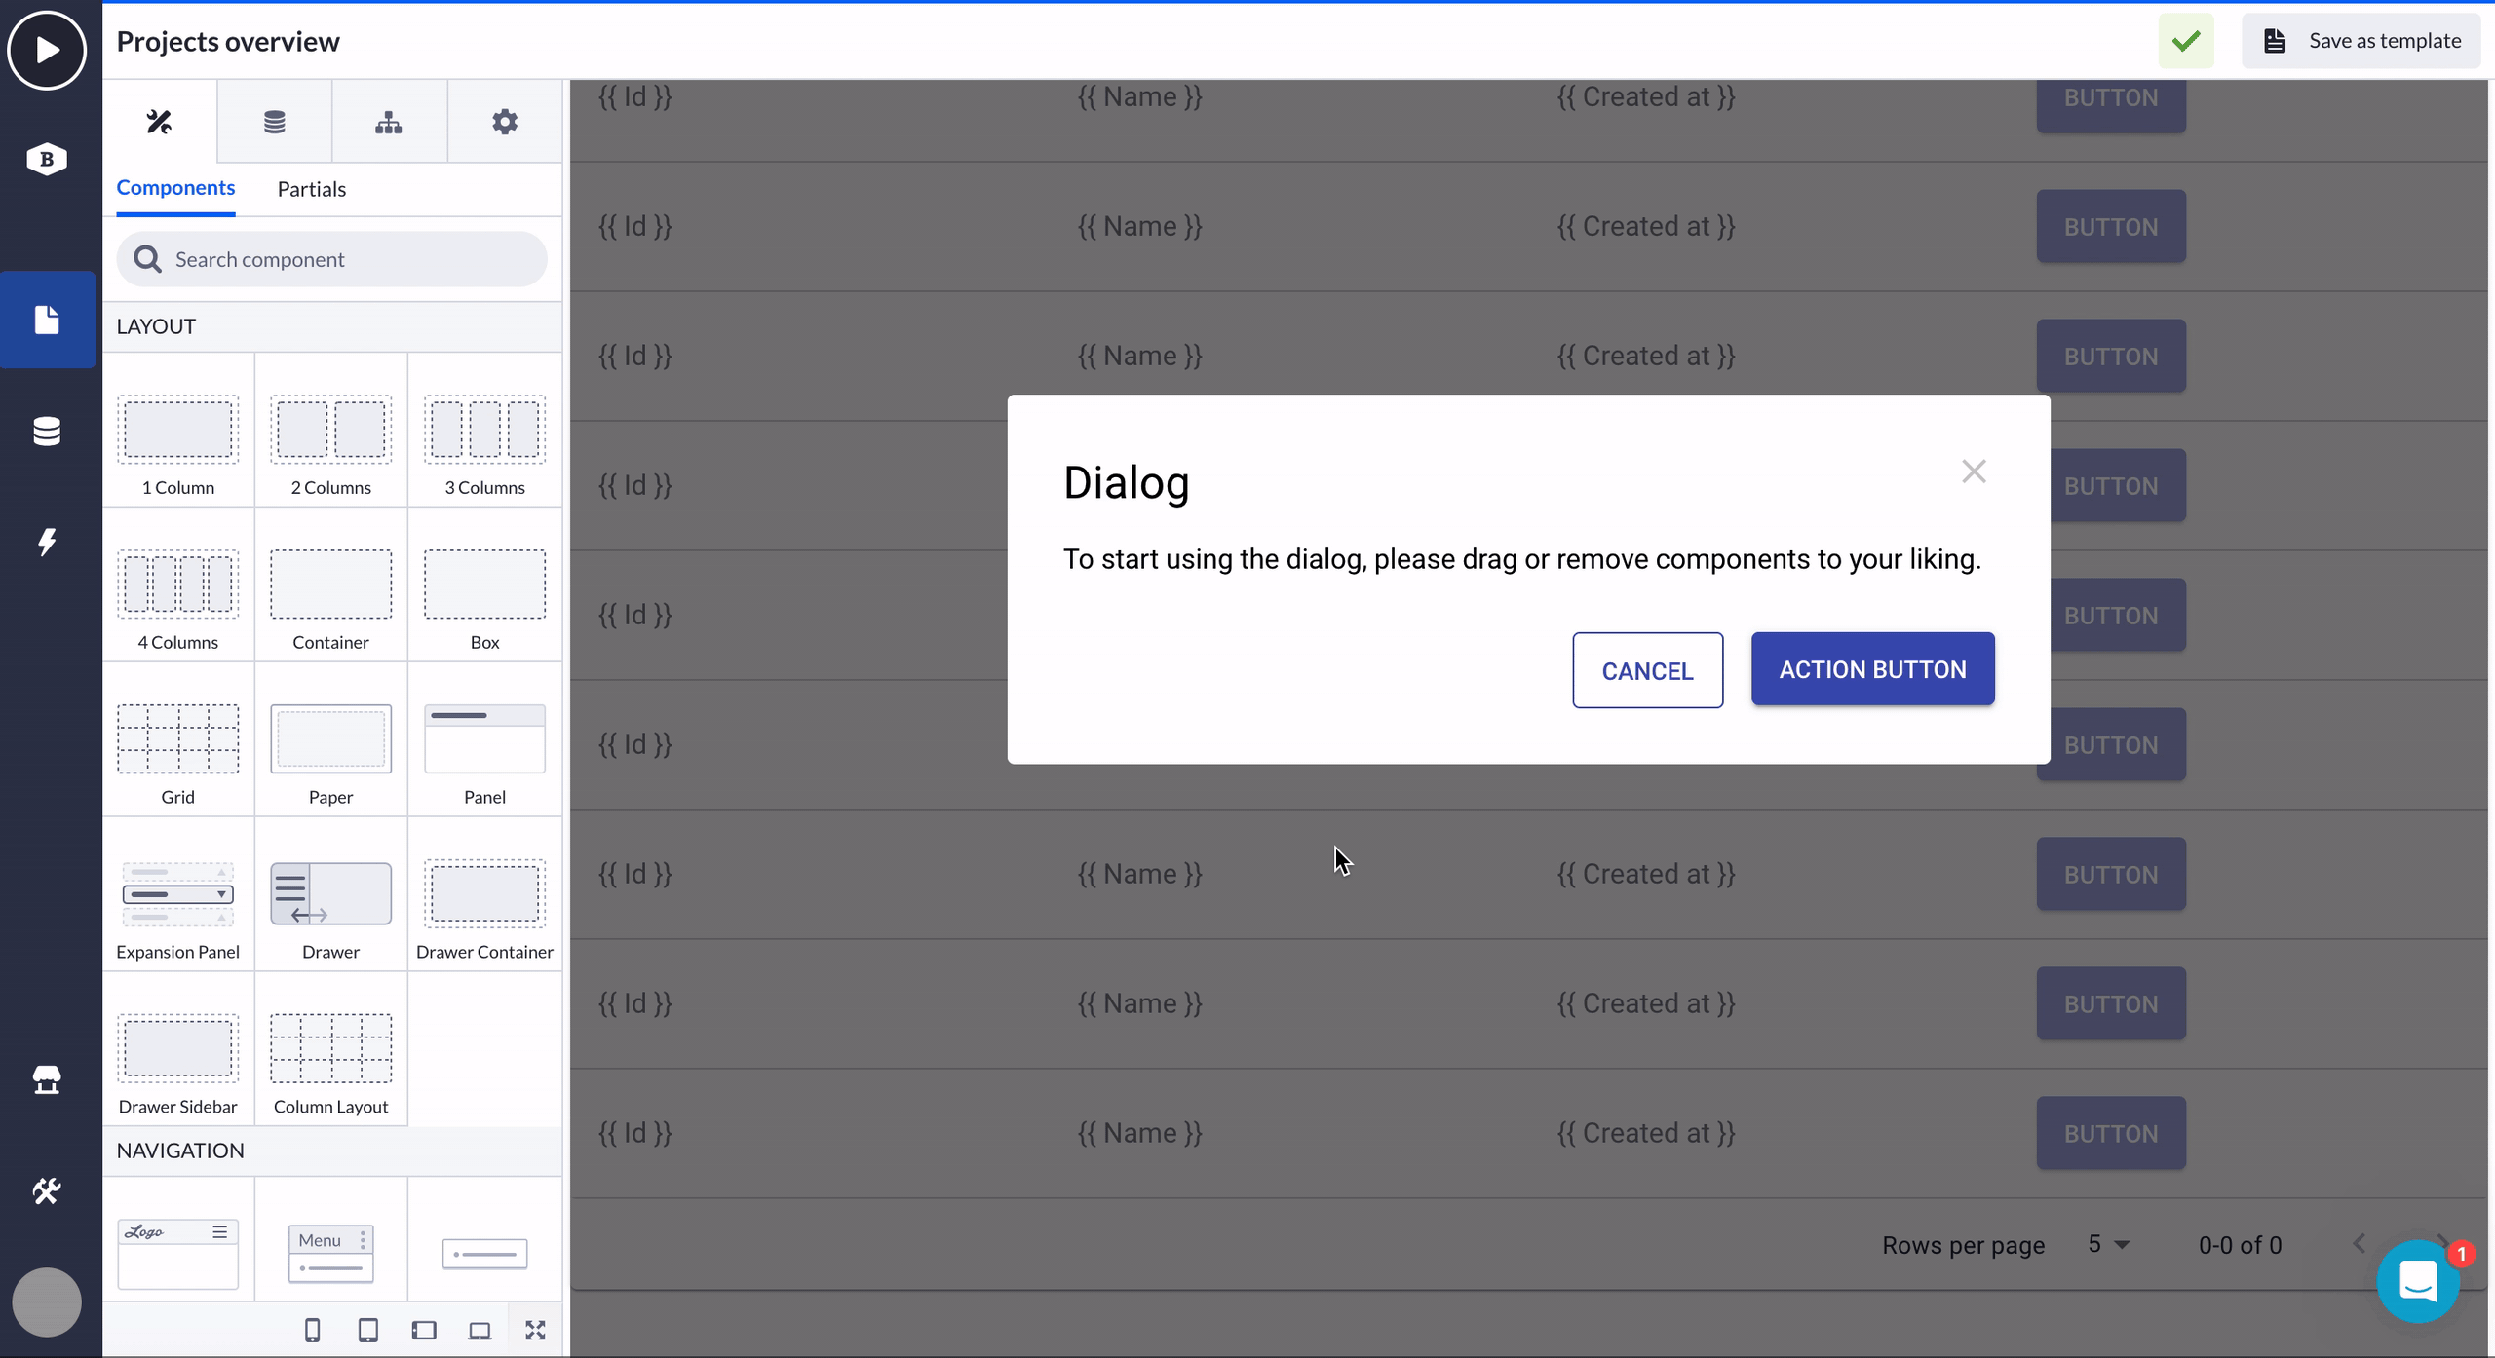Screen dimensions: 2495x1358
Task: Select the Components tab
Action: click(175, 188)
